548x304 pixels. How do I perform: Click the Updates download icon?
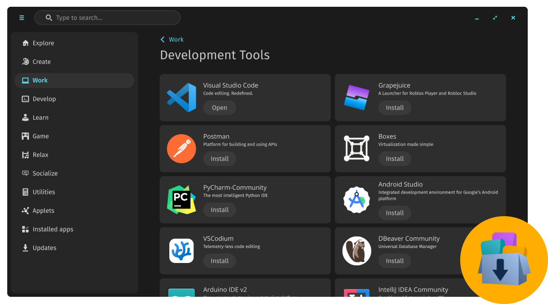[x=25, y=248]
